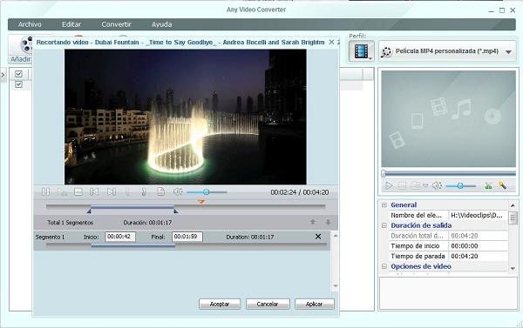Stop video in the right preview panel
Image resolution: width=523 pixels, height=328 pixels.
click(x=402, y=185)
